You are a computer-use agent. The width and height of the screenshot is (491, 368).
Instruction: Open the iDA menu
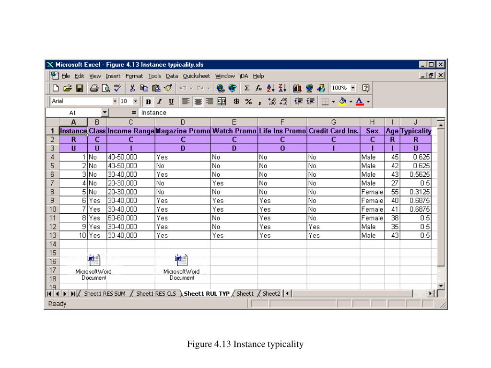click(x=244, y=76)
